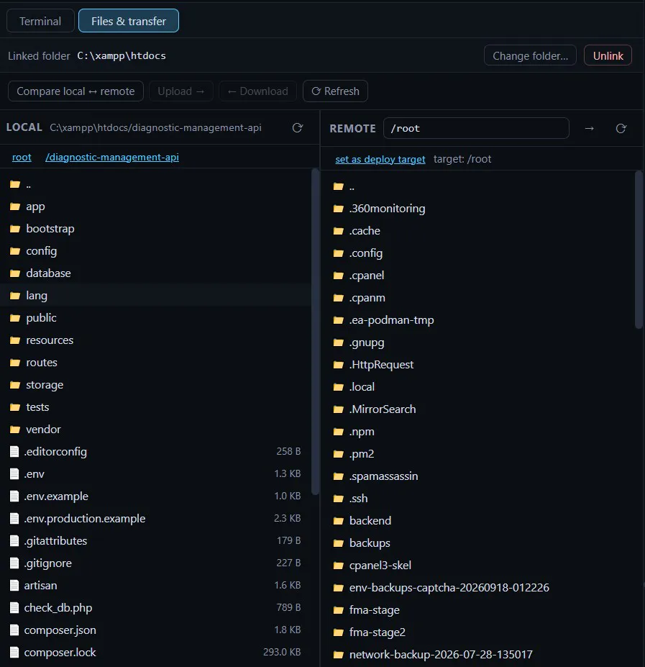
Task: Select the .HttpRequest remote folder
Action: [x=478, y=365]
